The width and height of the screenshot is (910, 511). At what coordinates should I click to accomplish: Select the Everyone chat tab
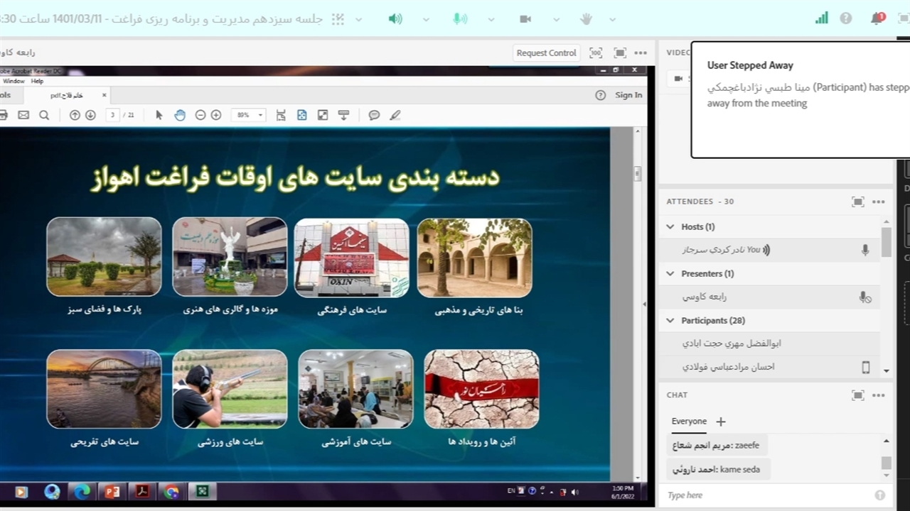tap(689, 422)
